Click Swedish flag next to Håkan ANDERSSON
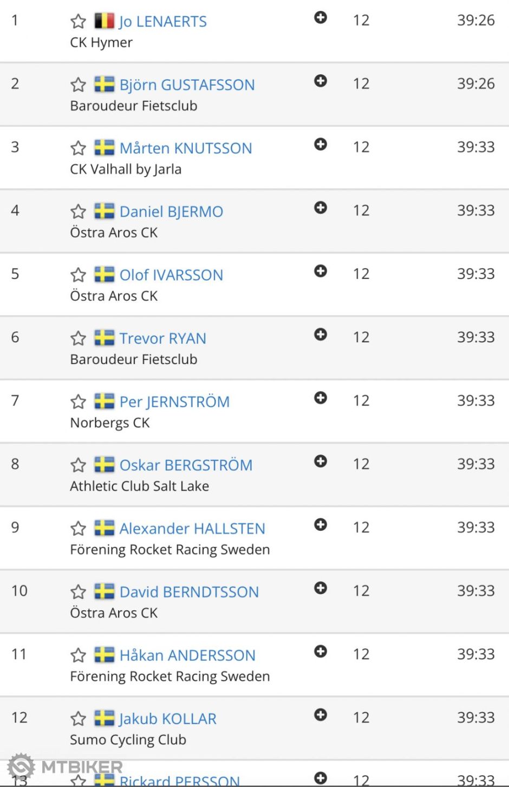This screenshot has width=509, height=787. [x=104, y=655]
